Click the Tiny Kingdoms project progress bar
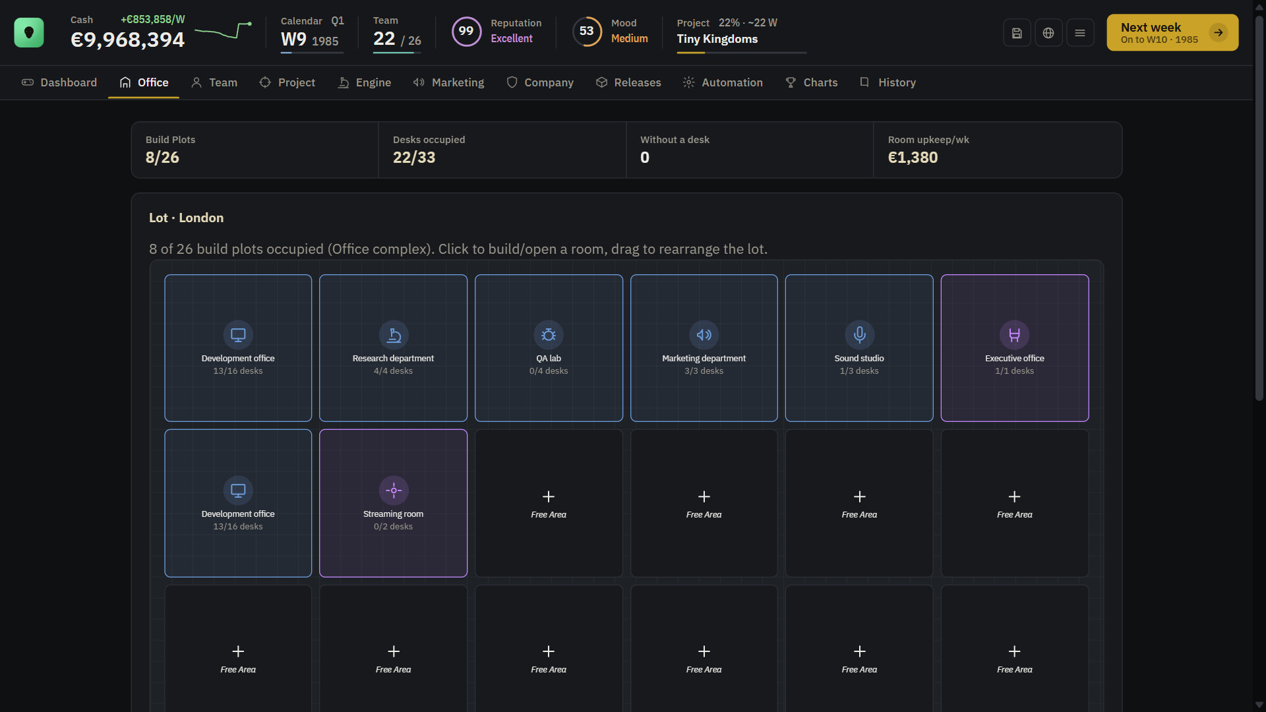The height and width of the screenshot is (712, 1266). (x=742, y=52)
